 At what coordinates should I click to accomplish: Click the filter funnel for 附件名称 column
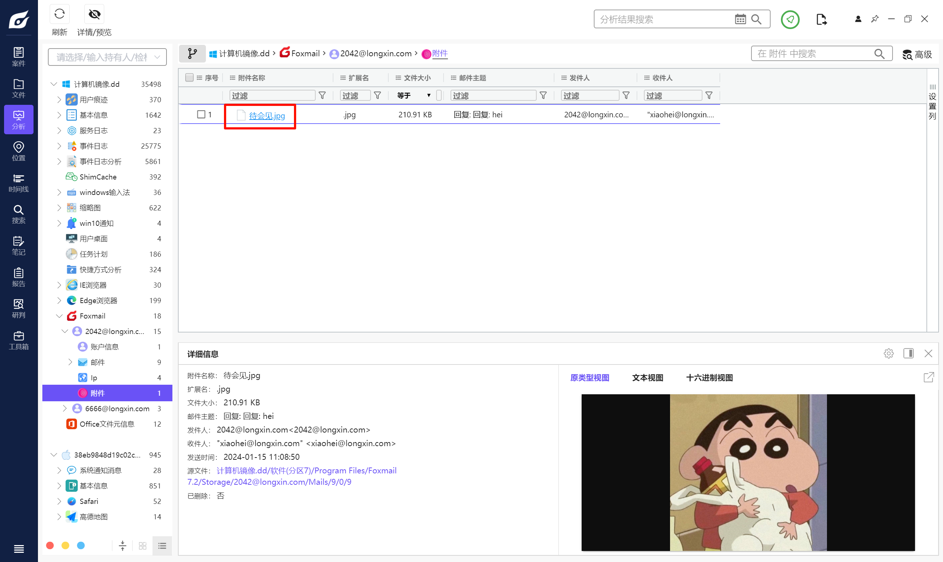click(322, 95)
